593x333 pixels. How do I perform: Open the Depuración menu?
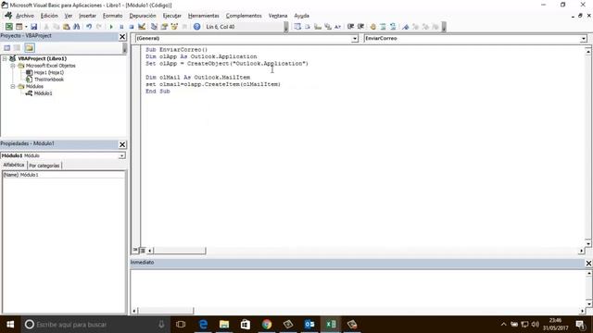[x=143, y=16]
